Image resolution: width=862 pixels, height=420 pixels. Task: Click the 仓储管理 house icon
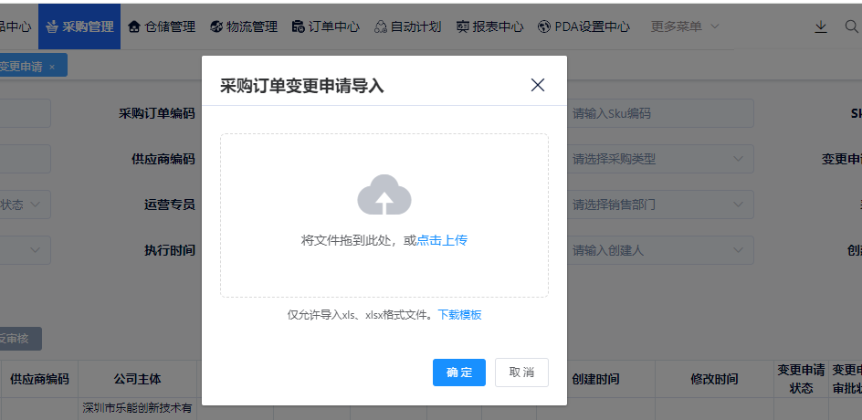click(x=133, y=26)
